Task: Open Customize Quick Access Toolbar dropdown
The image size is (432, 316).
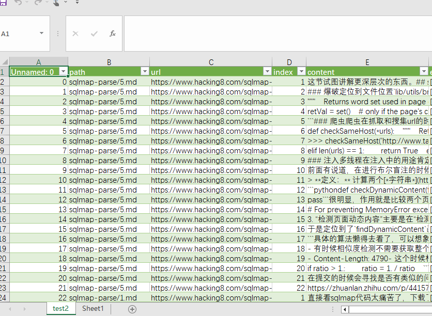Action: click(77, 2)
